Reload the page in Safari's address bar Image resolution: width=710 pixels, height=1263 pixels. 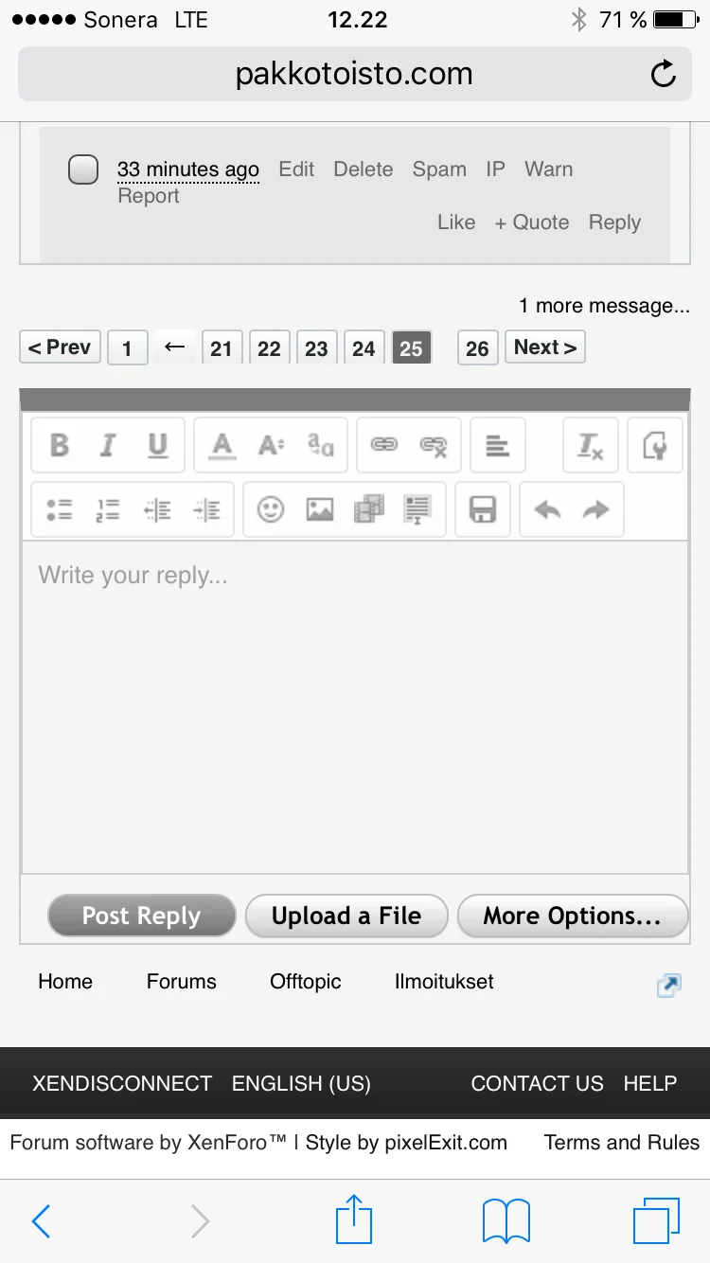tap(664, 74)
